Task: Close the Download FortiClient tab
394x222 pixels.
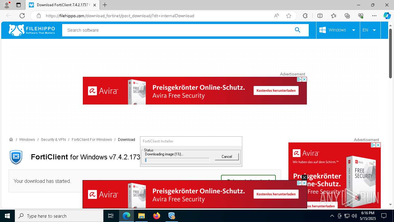Action: point(94,5)
